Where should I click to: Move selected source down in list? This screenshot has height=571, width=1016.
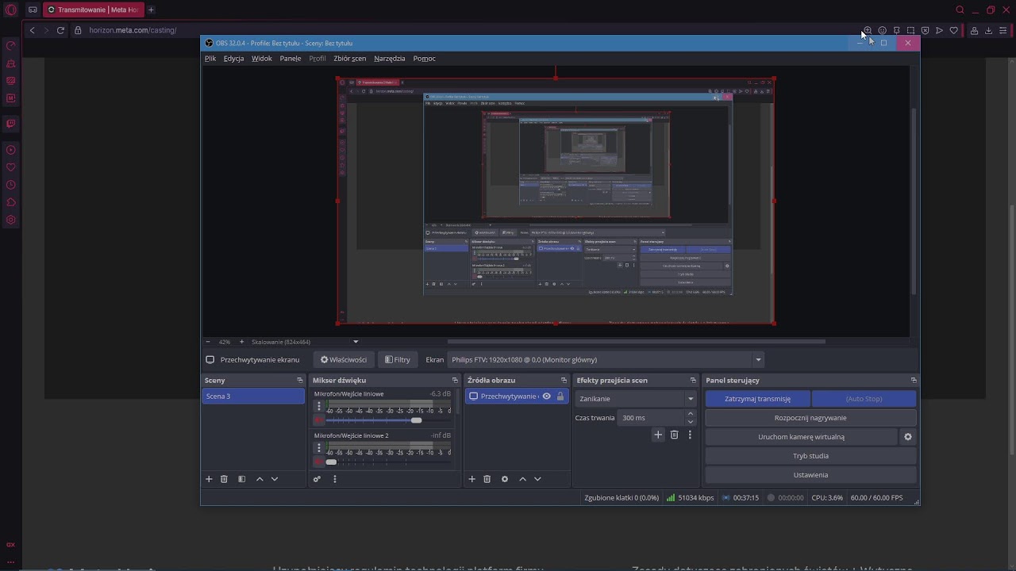(537, 479)
